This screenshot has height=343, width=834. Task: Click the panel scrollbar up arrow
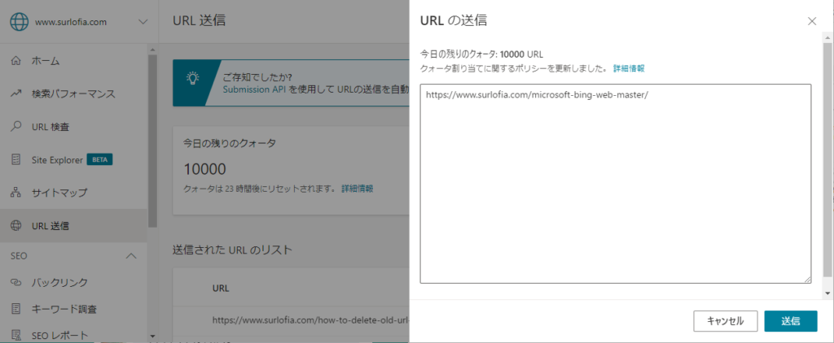827,37
